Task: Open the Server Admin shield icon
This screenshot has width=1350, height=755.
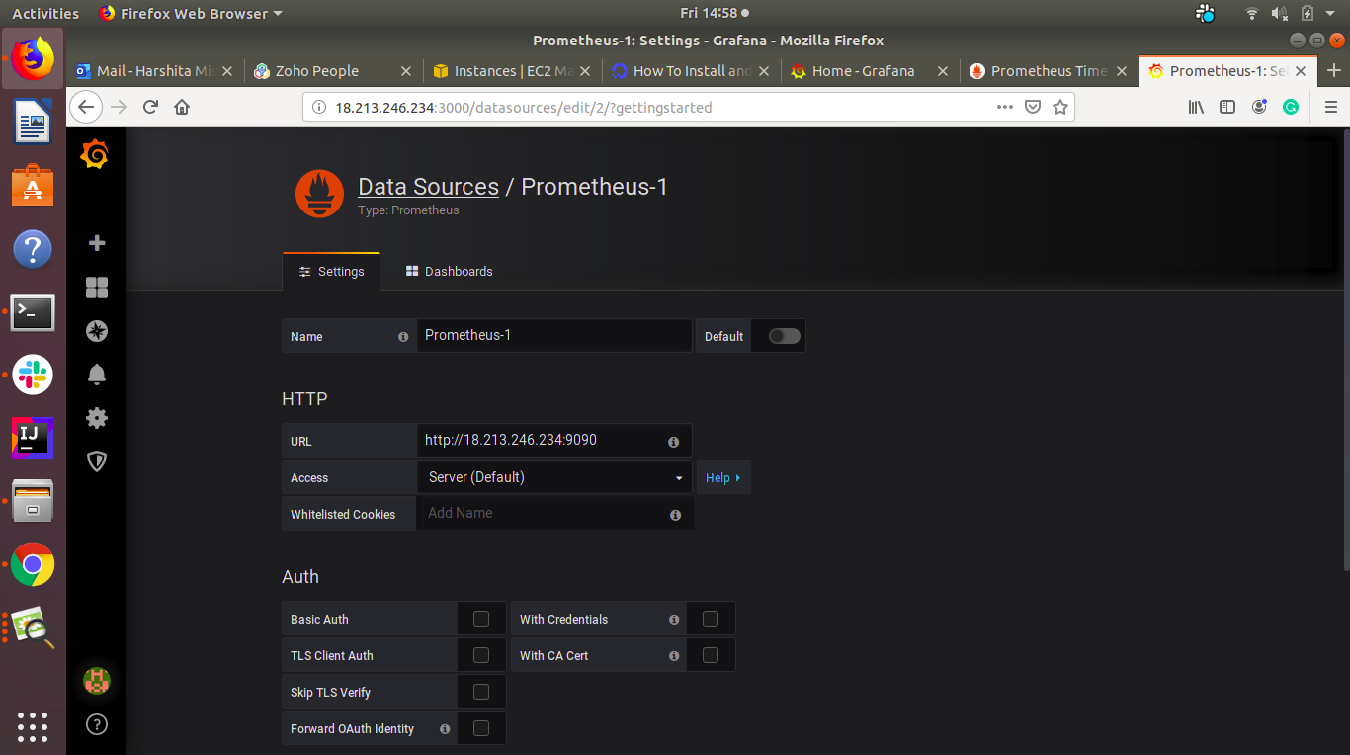Action: 97,461
